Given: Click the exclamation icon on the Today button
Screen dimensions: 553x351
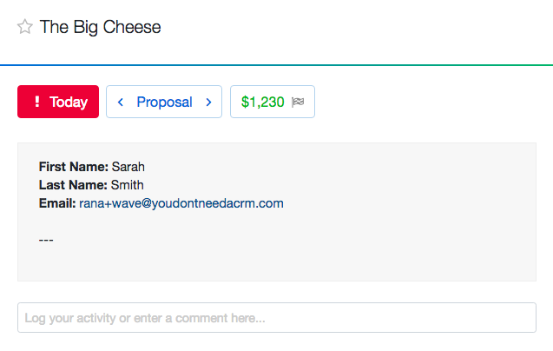Looking at the screenshot, I should [36, 103].
